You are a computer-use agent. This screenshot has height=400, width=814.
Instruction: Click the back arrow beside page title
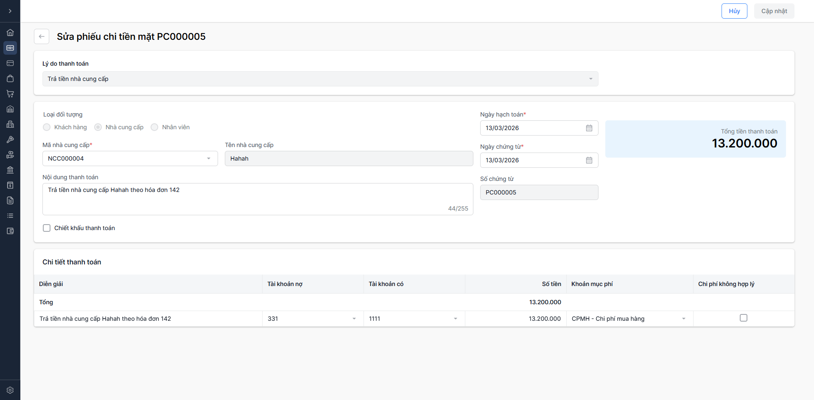click(42, 36)
